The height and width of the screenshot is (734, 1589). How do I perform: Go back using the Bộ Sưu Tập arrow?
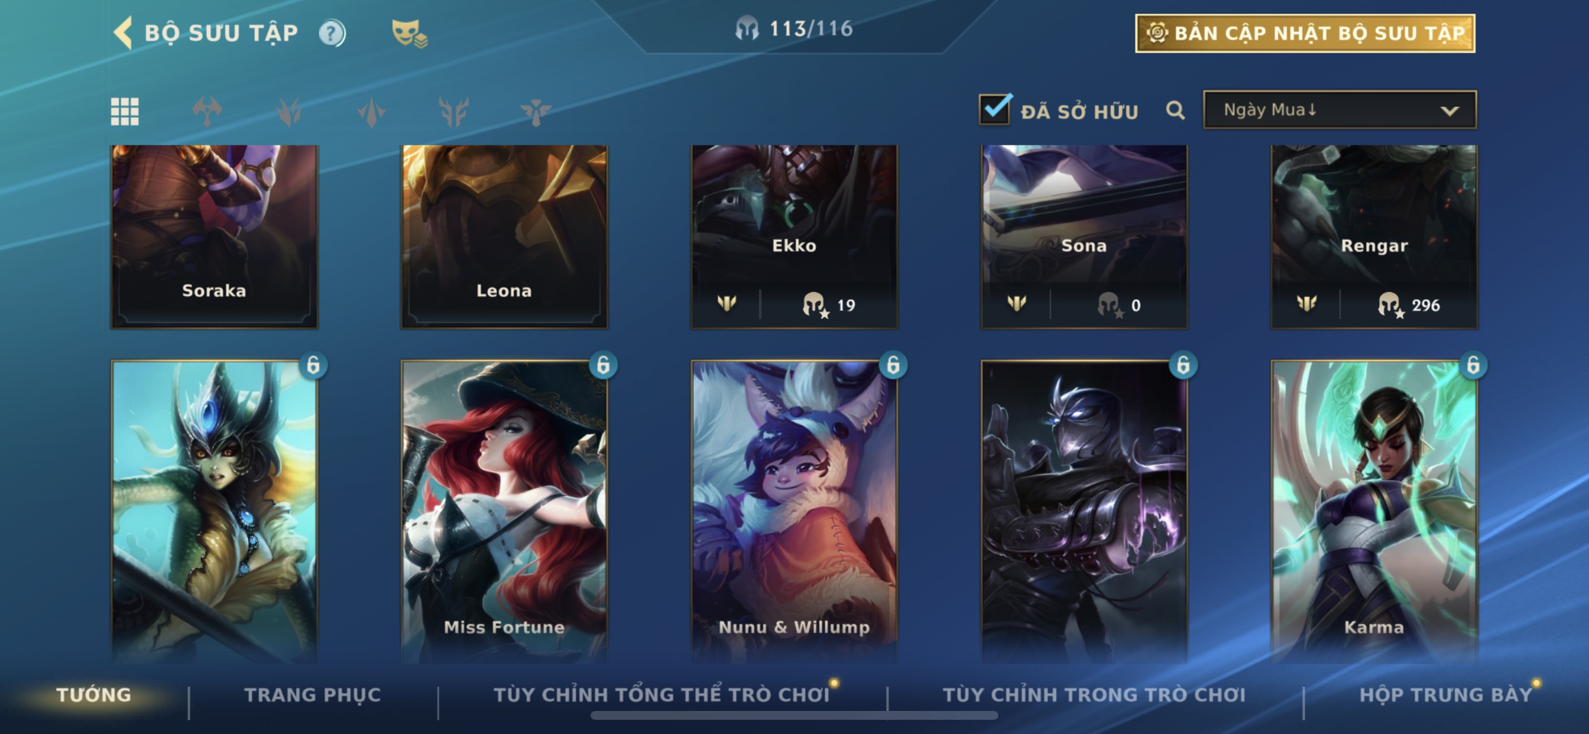(124, 33)
